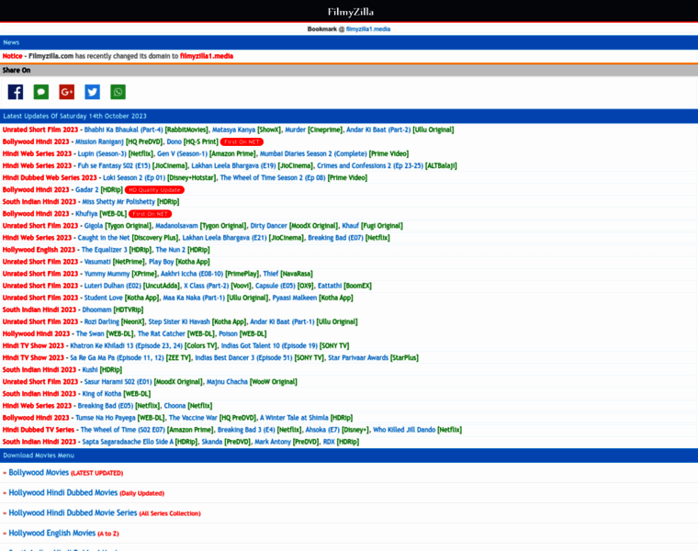Open Bollywood Movies menu category
The image size is (698, 551).
(x=39, y=473)
